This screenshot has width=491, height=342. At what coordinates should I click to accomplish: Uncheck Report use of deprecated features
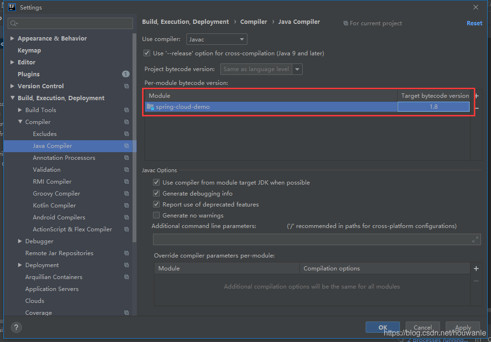[156, 204]
